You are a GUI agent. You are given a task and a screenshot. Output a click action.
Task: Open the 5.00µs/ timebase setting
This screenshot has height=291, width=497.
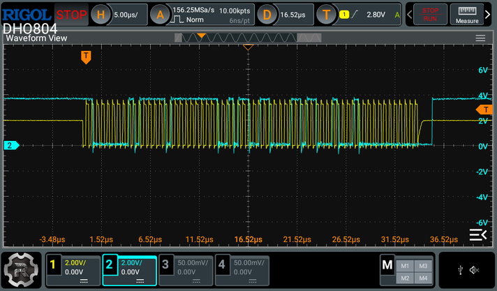[x=126, y=15]
